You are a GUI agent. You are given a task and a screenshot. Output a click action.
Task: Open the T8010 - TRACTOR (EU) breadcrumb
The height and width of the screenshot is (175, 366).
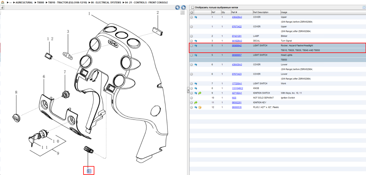(x=67, y=2)
